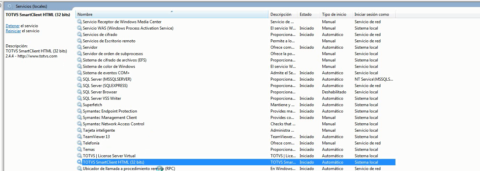Select Sistema de color de Windows name
Screen dimensions: 480x171
tap(109, 67)
